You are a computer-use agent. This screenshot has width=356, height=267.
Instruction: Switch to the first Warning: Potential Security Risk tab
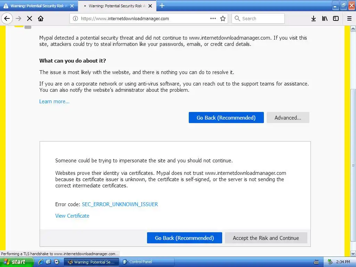[39, 6]
